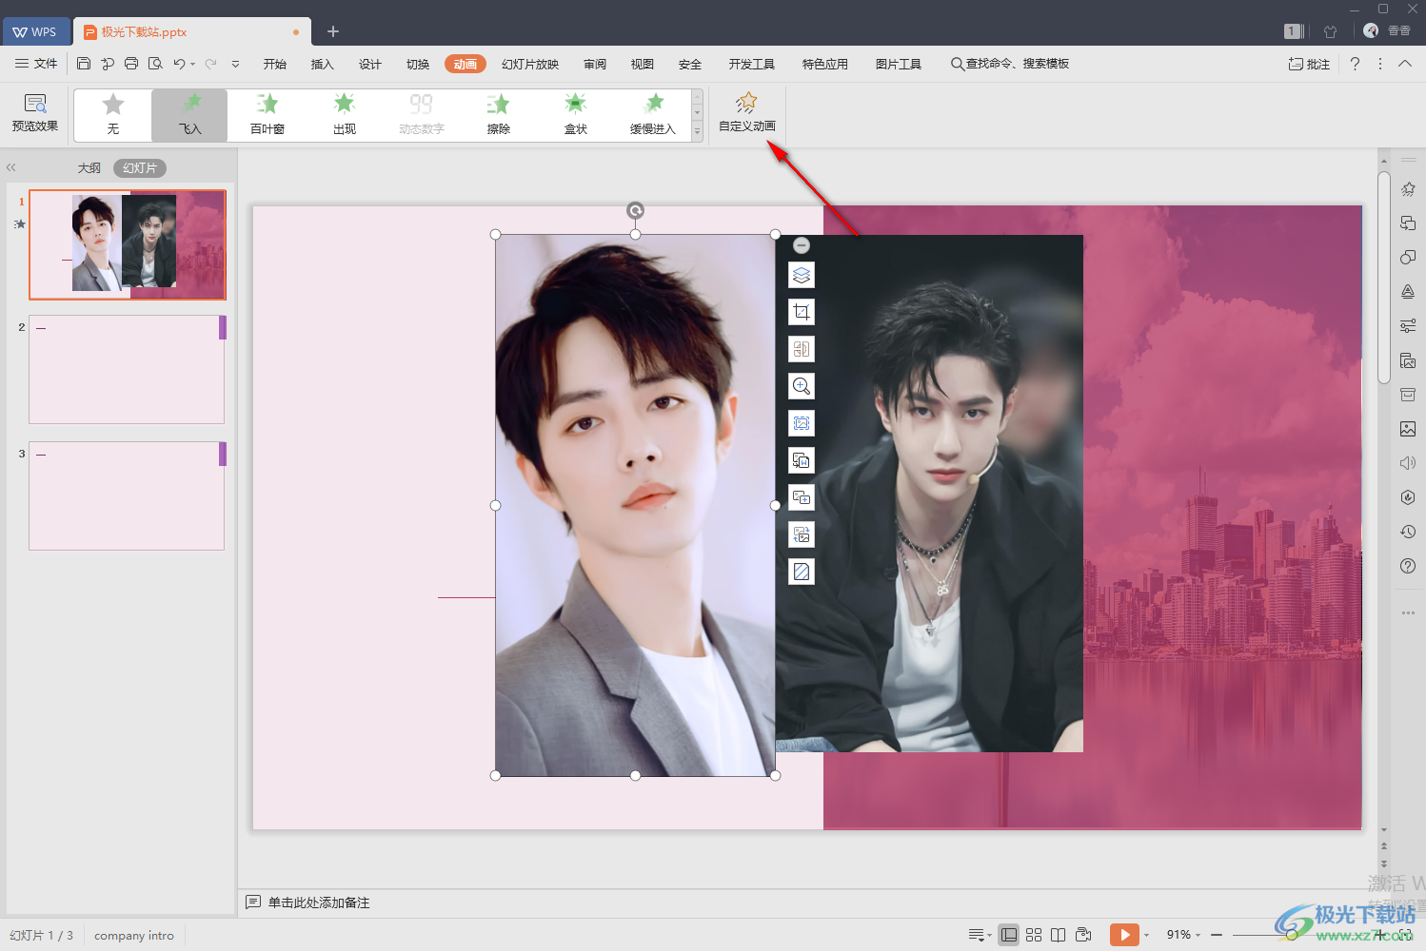Click the crop tool in floating image toolbar
Image resolution: width=1426 pixels, height=951 pixels.
pos(802,312)
